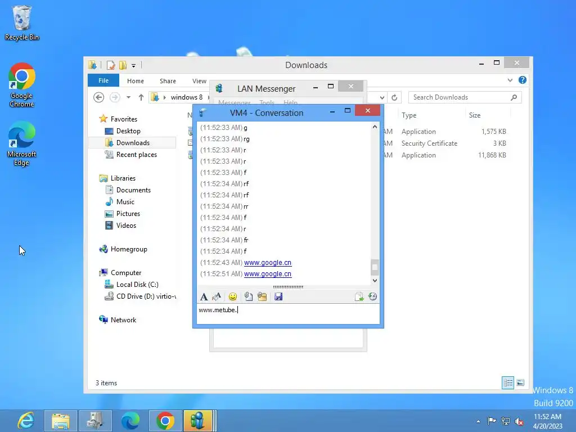Viewport: 576px width, 432px height.
Task: Select Network in navigation pane
Action: point(123,320)
